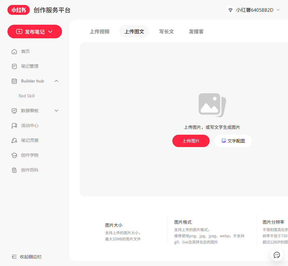The width and height of the screenshot is (288, 266).
Task: Expand the 数据看板 section chevron
Action: [56, 111]
